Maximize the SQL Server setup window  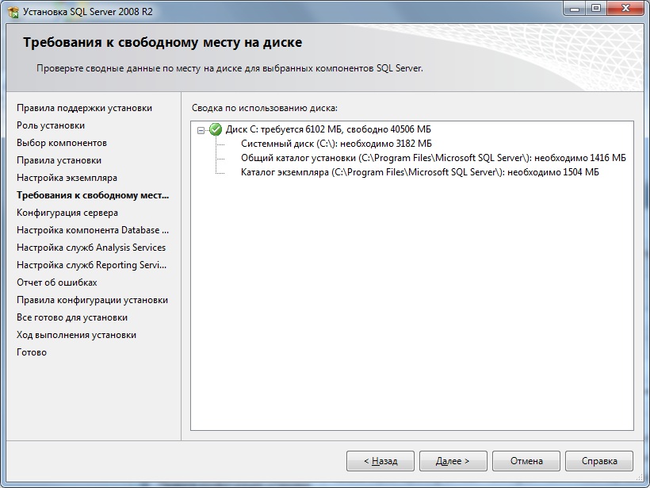(x=595, y=8)
